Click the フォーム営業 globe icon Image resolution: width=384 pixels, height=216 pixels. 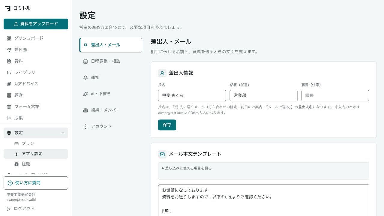pos(9,107)
